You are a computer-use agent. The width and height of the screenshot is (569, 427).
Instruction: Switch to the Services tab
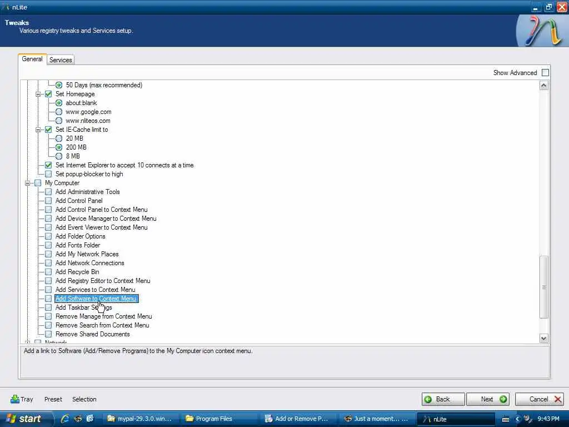click(61, 60)
